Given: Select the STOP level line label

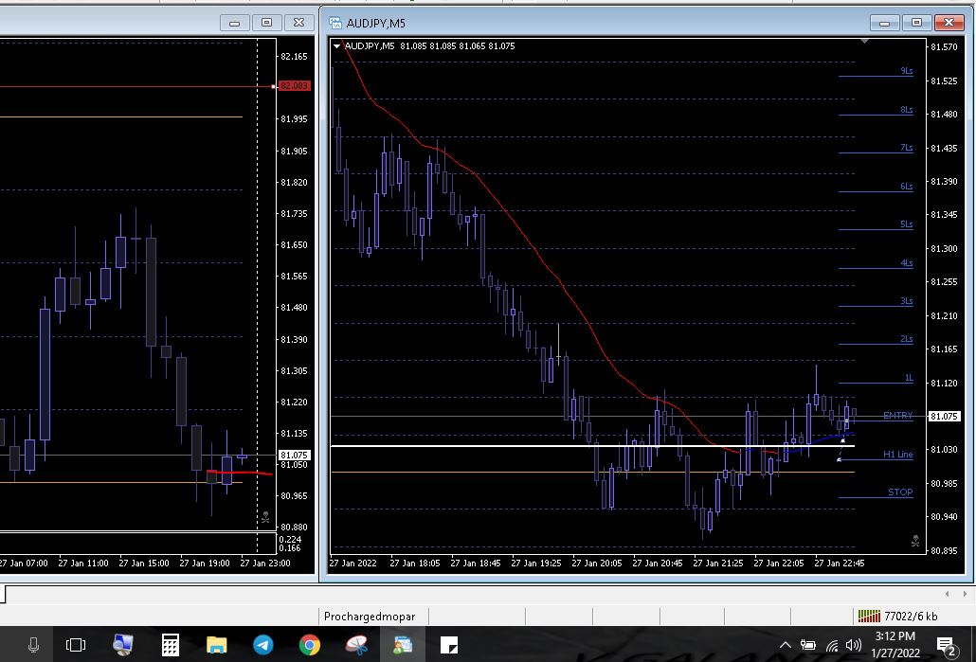Looking at the screenshot, I should pos(900,492).
